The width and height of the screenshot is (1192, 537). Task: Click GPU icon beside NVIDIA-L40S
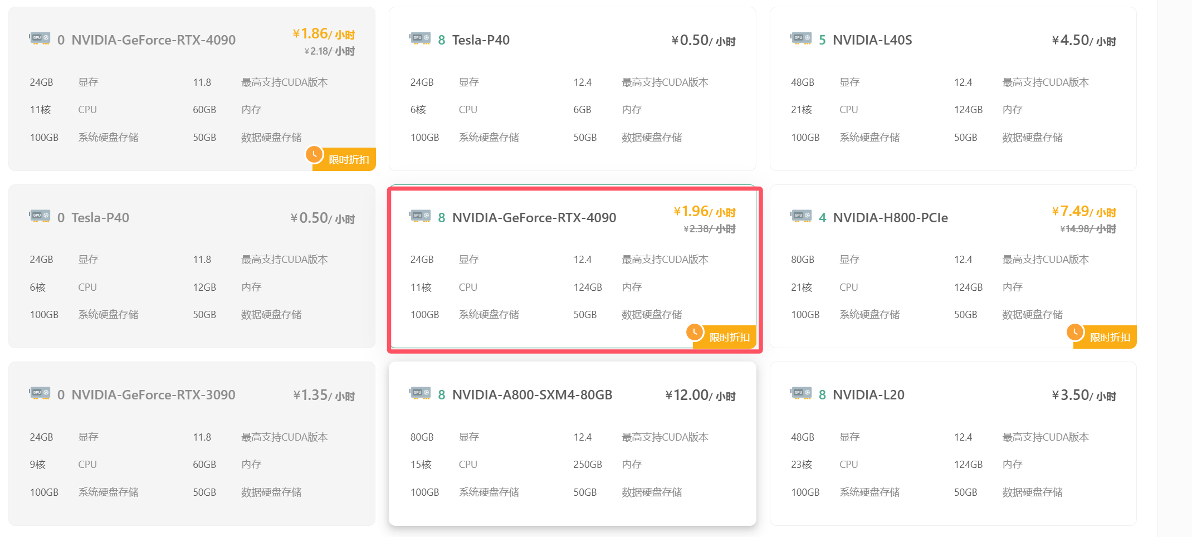click(801, 38)
